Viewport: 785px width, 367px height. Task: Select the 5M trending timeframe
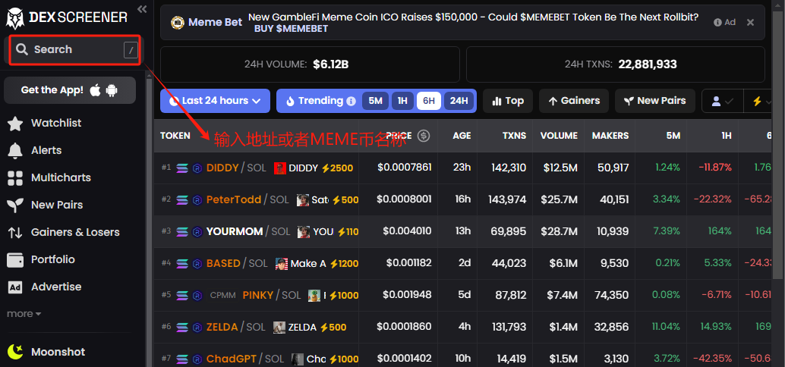tap(376, 101)
